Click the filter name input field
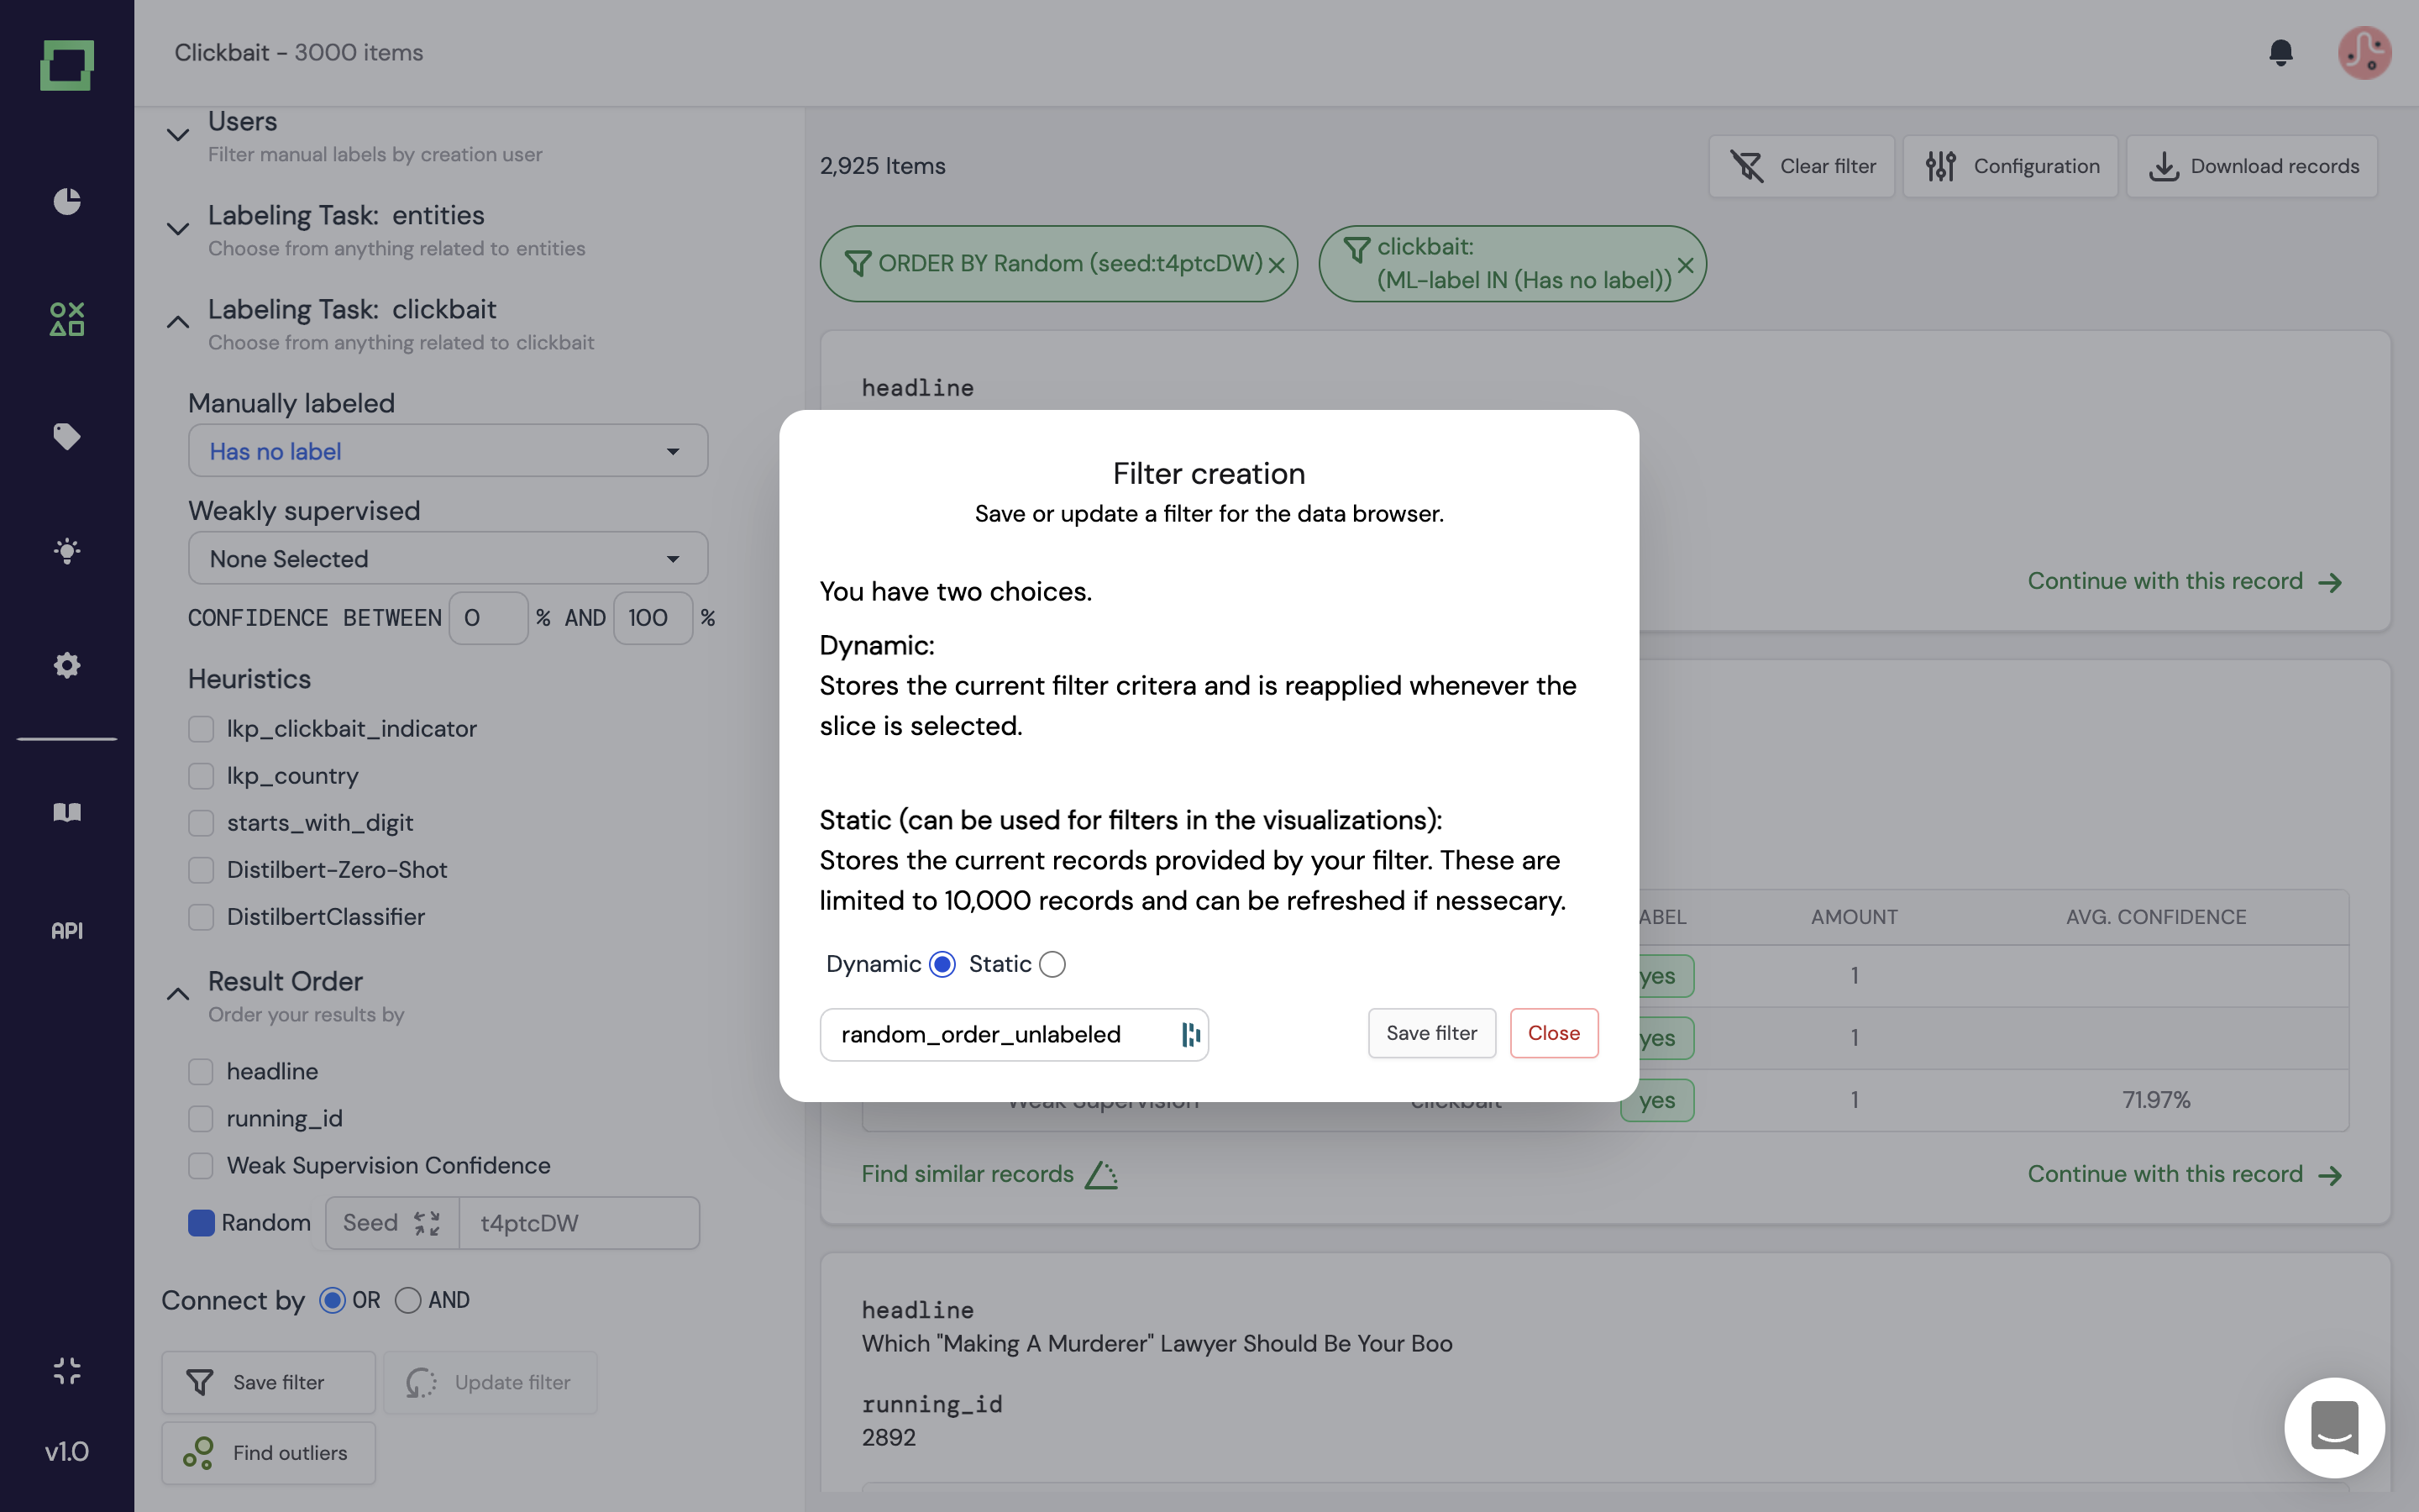2419x1512 pixels. tap(1000, 1034)
